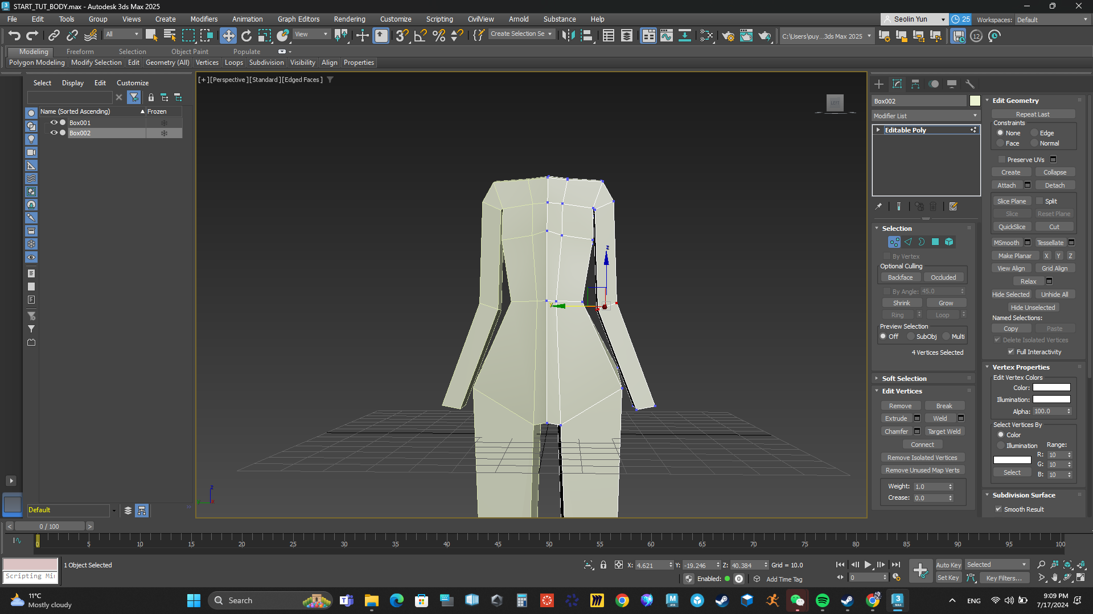Enable Preserve UVs checkbox
This screenshot has width=1093, height=614.
coord(1002,160)
